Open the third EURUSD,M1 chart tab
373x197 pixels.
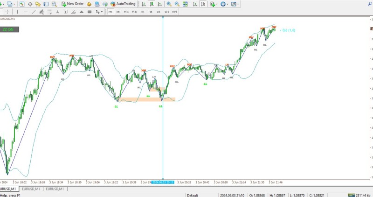55,189
